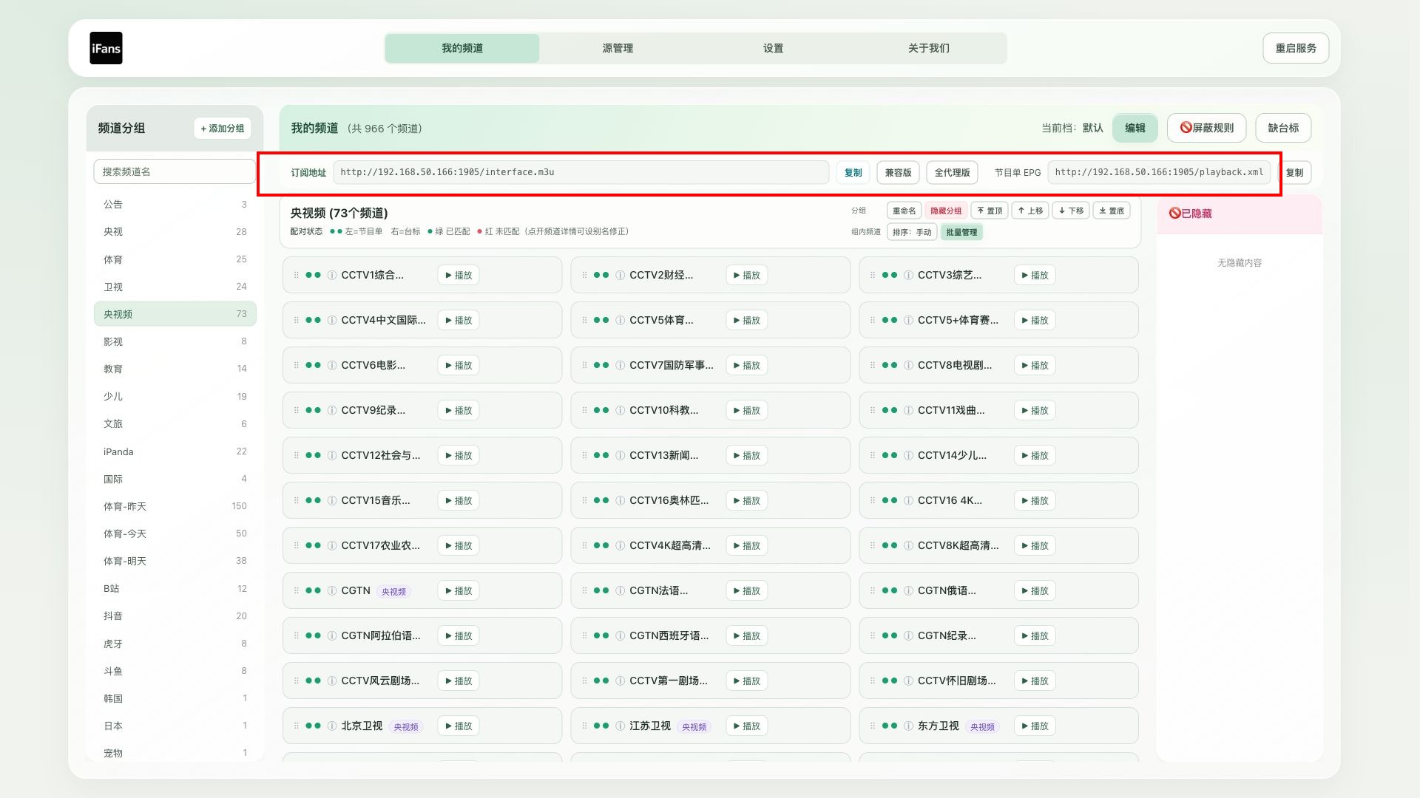Screen dimensions: 1420x798
Task: Select the iPanda group in sidebar
Action: coord(175,451)
